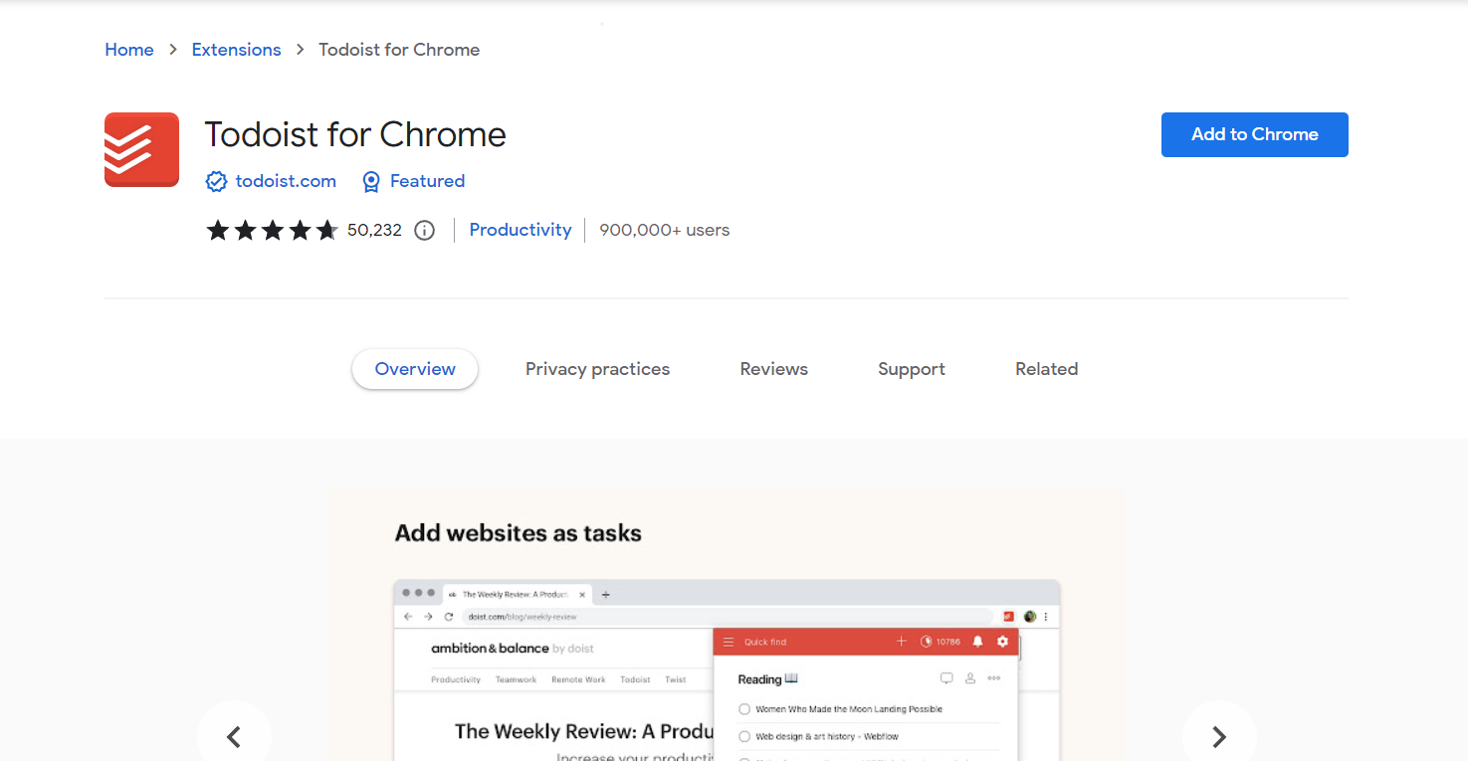Open the Overview tab
The image size is (1468, 761).
415,369
